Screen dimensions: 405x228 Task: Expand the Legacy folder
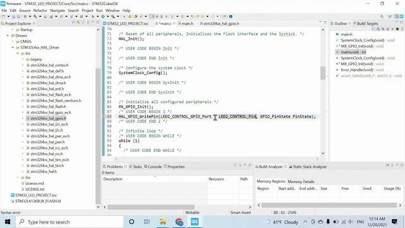tap(23, 60)
